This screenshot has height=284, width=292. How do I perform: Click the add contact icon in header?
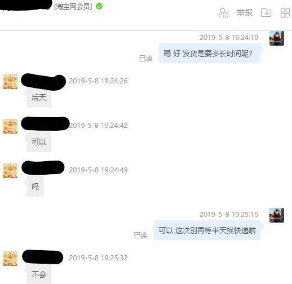coord(223,13)
